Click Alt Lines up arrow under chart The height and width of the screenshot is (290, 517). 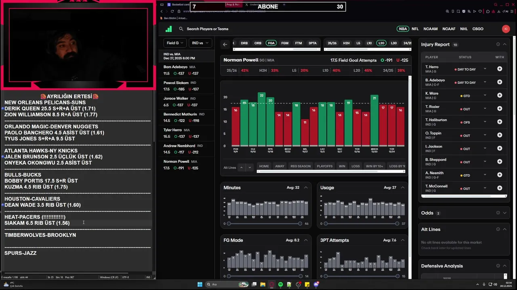pos(241,167)
